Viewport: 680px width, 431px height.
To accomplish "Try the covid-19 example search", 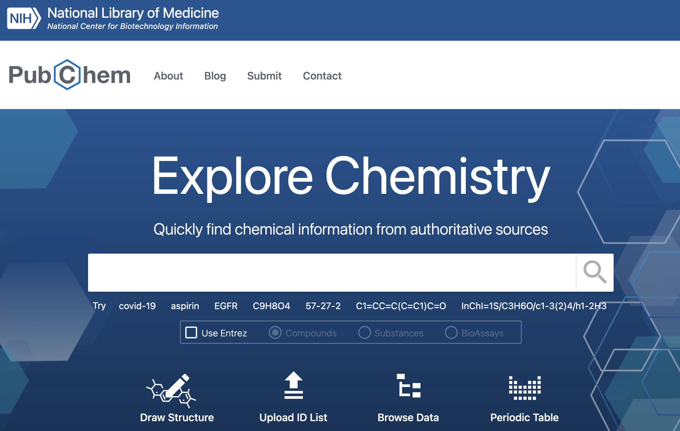I will point(137,306).
